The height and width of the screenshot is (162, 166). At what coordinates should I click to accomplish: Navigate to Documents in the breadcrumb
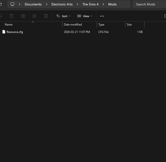pos(33,4)
